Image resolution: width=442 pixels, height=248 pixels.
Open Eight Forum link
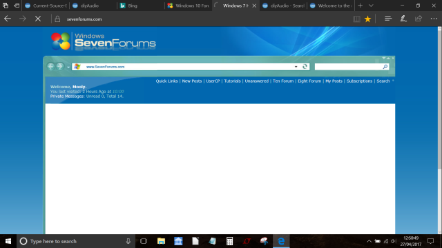(309, 81)
